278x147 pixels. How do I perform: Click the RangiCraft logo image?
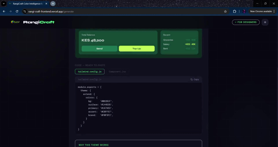(x=15, y=22)
